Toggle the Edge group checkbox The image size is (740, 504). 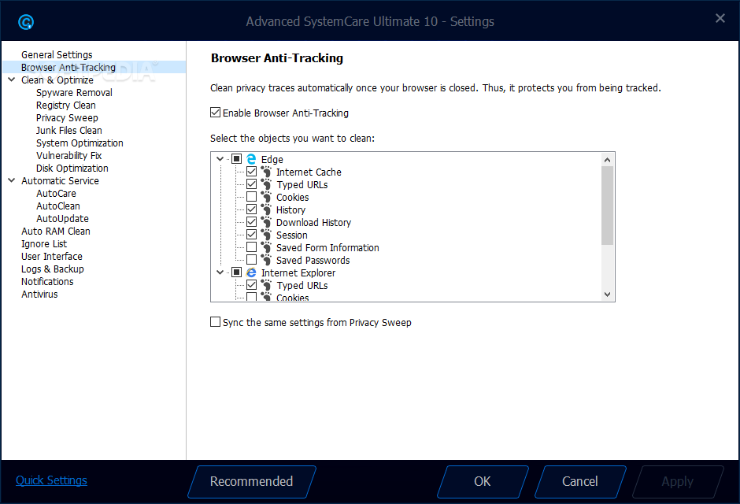point(236,159)
